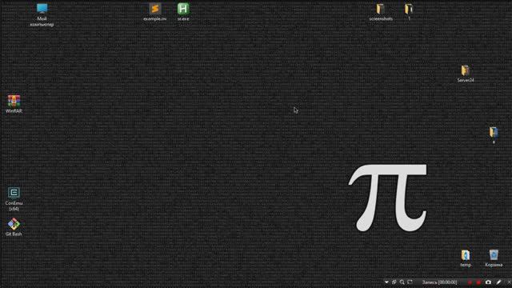
Task: Start recording with the red record button
Action: point(478,282)
